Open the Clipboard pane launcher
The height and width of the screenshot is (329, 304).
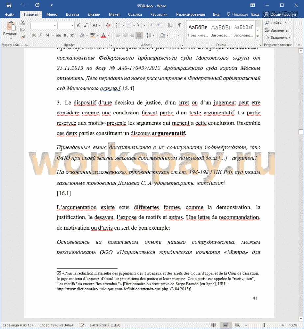click(x=26, y=45)
